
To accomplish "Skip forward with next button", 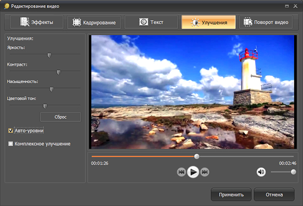I will click(205, 172).
